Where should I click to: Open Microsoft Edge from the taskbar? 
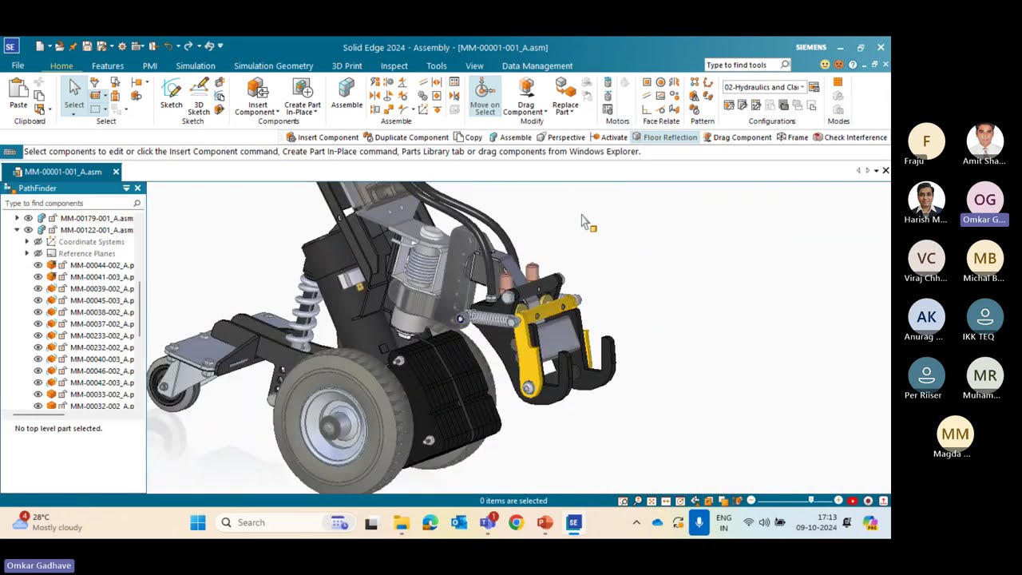click(x=430, y=523)
